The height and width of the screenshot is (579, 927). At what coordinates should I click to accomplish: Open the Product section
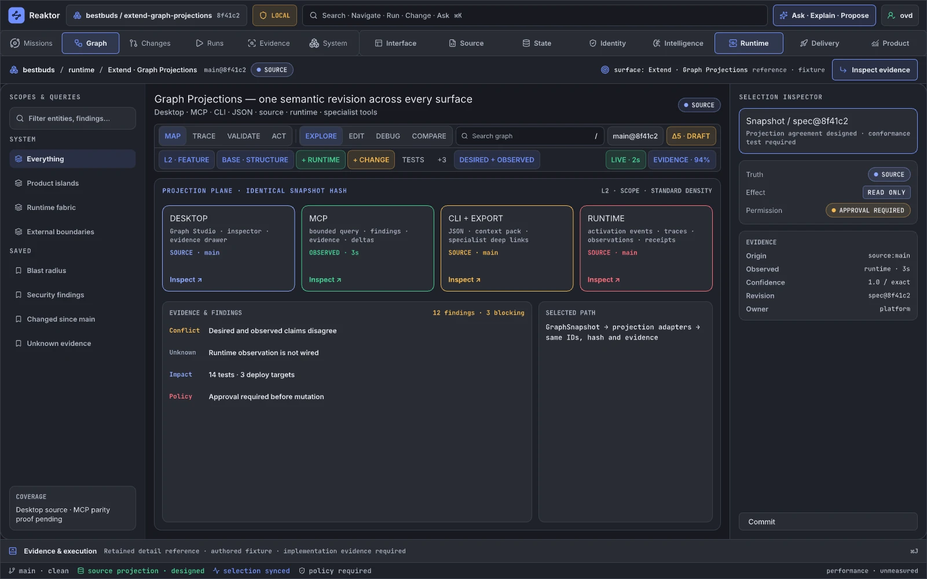click(890, 43)
